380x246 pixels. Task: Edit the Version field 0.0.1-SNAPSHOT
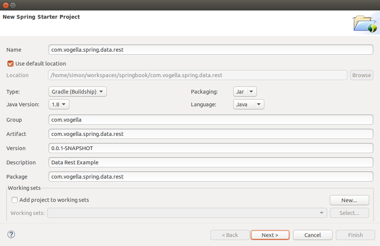pyautogui.click(x=210, y=148)
